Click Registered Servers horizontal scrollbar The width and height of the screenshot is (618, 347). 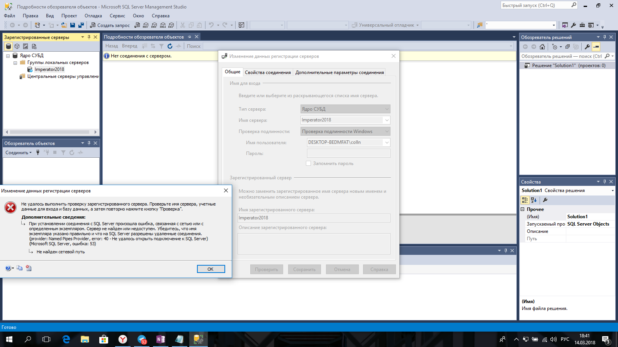point(51,132)
